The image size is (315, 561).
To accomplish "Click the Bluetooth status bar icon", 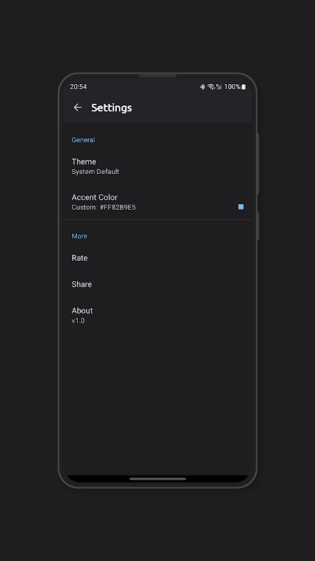I will 202,86.
